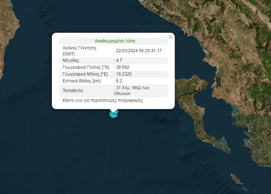Close the earthquake info popup
The image size is (271, 194).
(x=171, y=37)
